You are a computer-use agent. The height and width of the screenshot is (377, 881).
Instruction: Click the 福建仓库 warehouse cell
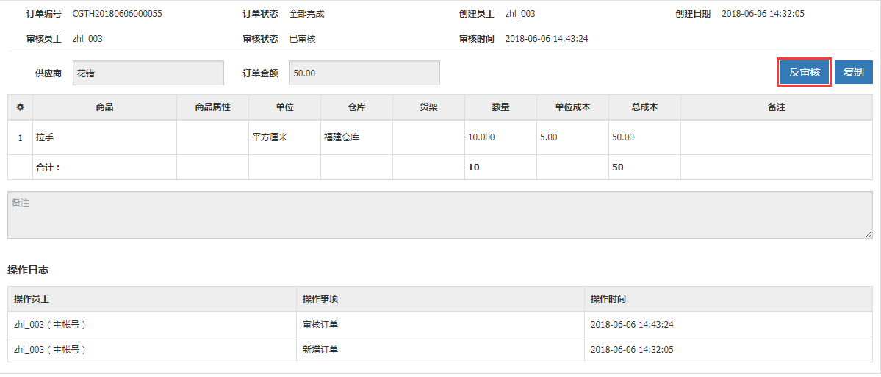(x=356, y=137)
